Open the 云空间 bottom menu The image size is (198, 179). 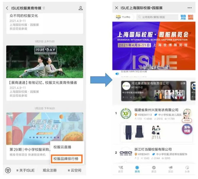click(x=75, y=170)
